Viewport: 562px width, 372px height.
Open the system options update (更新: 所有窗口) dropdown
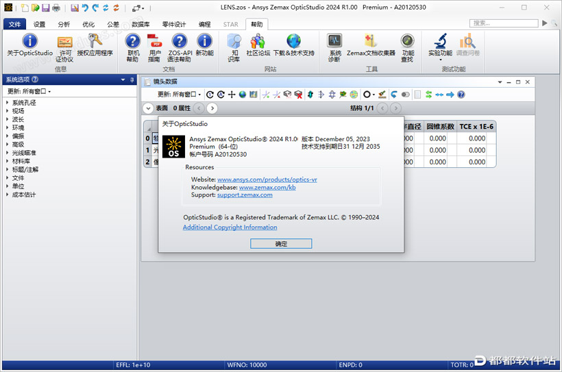pos(29,91)
